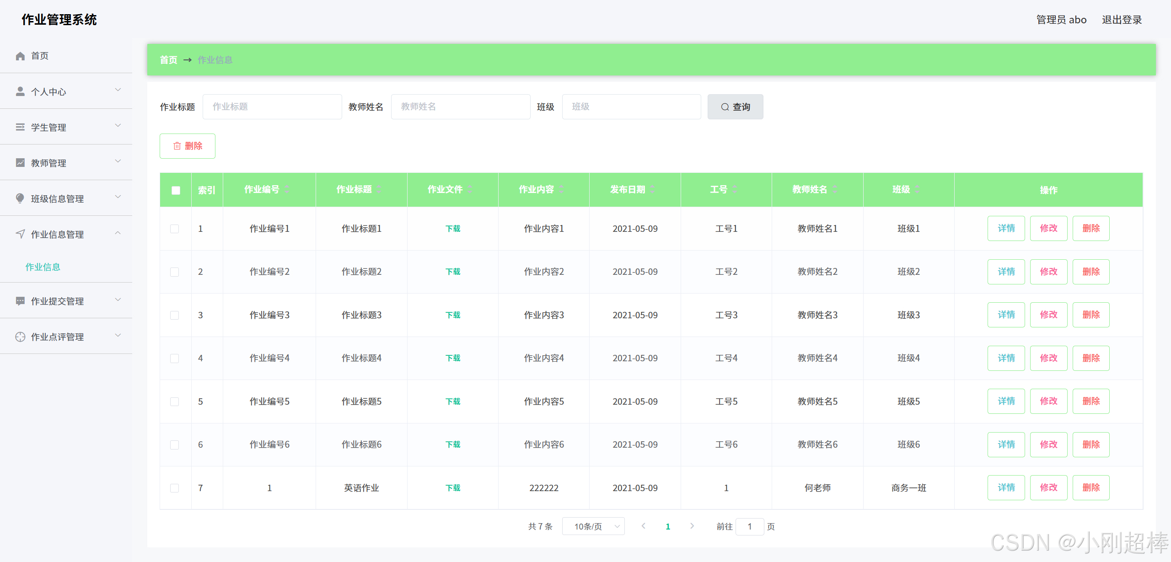Click the home icon in sidebar
The height and width of the screenshot is (562, 1171).
(x=20, y=56)
